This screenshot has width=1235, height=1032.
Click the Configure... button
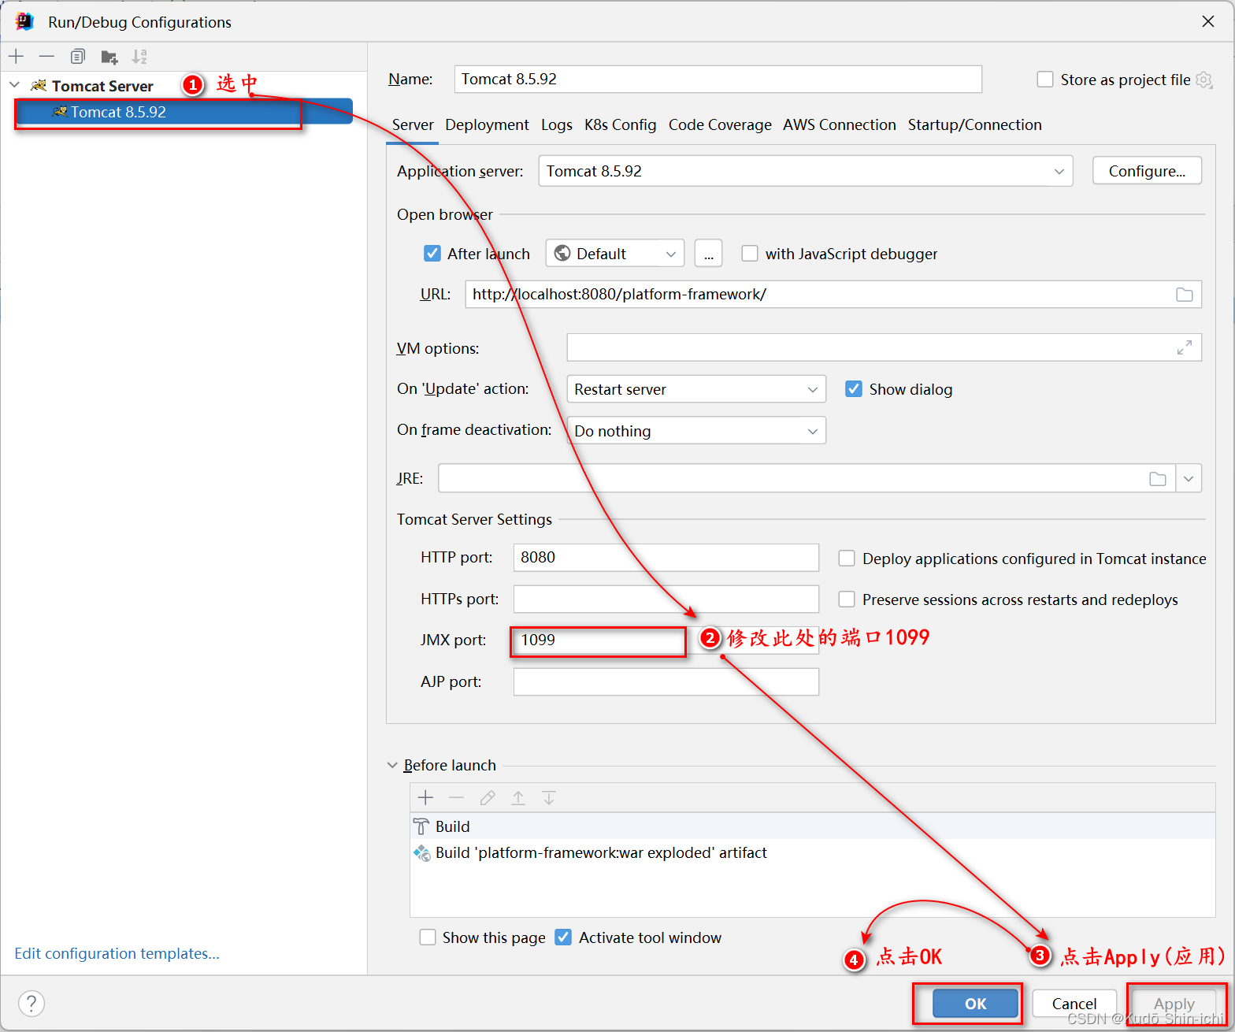coord(1147,171)
